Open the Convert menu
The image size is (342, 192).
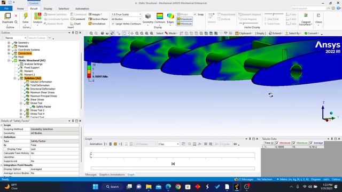point(312,33)
